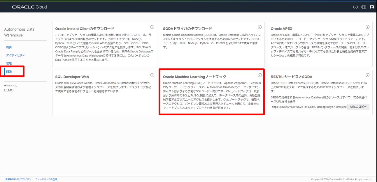Open 使用条件およびプライバシ footer link
This screenshot has width=377, height=182.
pyautogui.click(x=18, y=179)
